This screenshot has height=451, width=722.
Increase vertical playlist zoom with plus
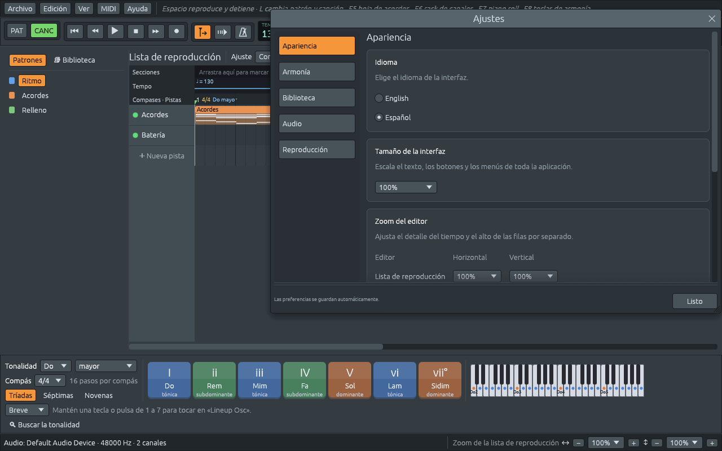coord(712,443)
